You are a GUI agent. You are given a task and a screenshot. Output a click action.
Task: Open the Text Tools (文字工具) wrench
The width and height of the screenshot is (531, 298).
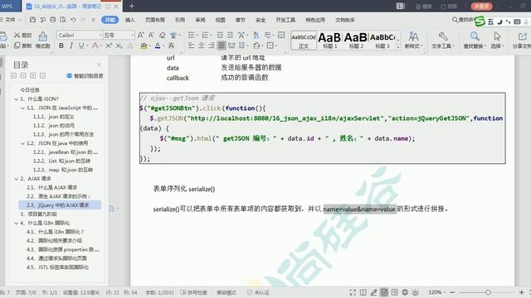[443, 41]
